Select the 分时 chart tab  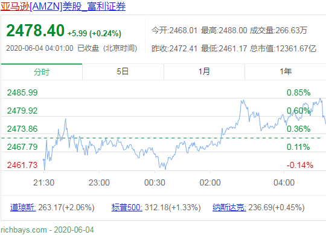(42, 72)
